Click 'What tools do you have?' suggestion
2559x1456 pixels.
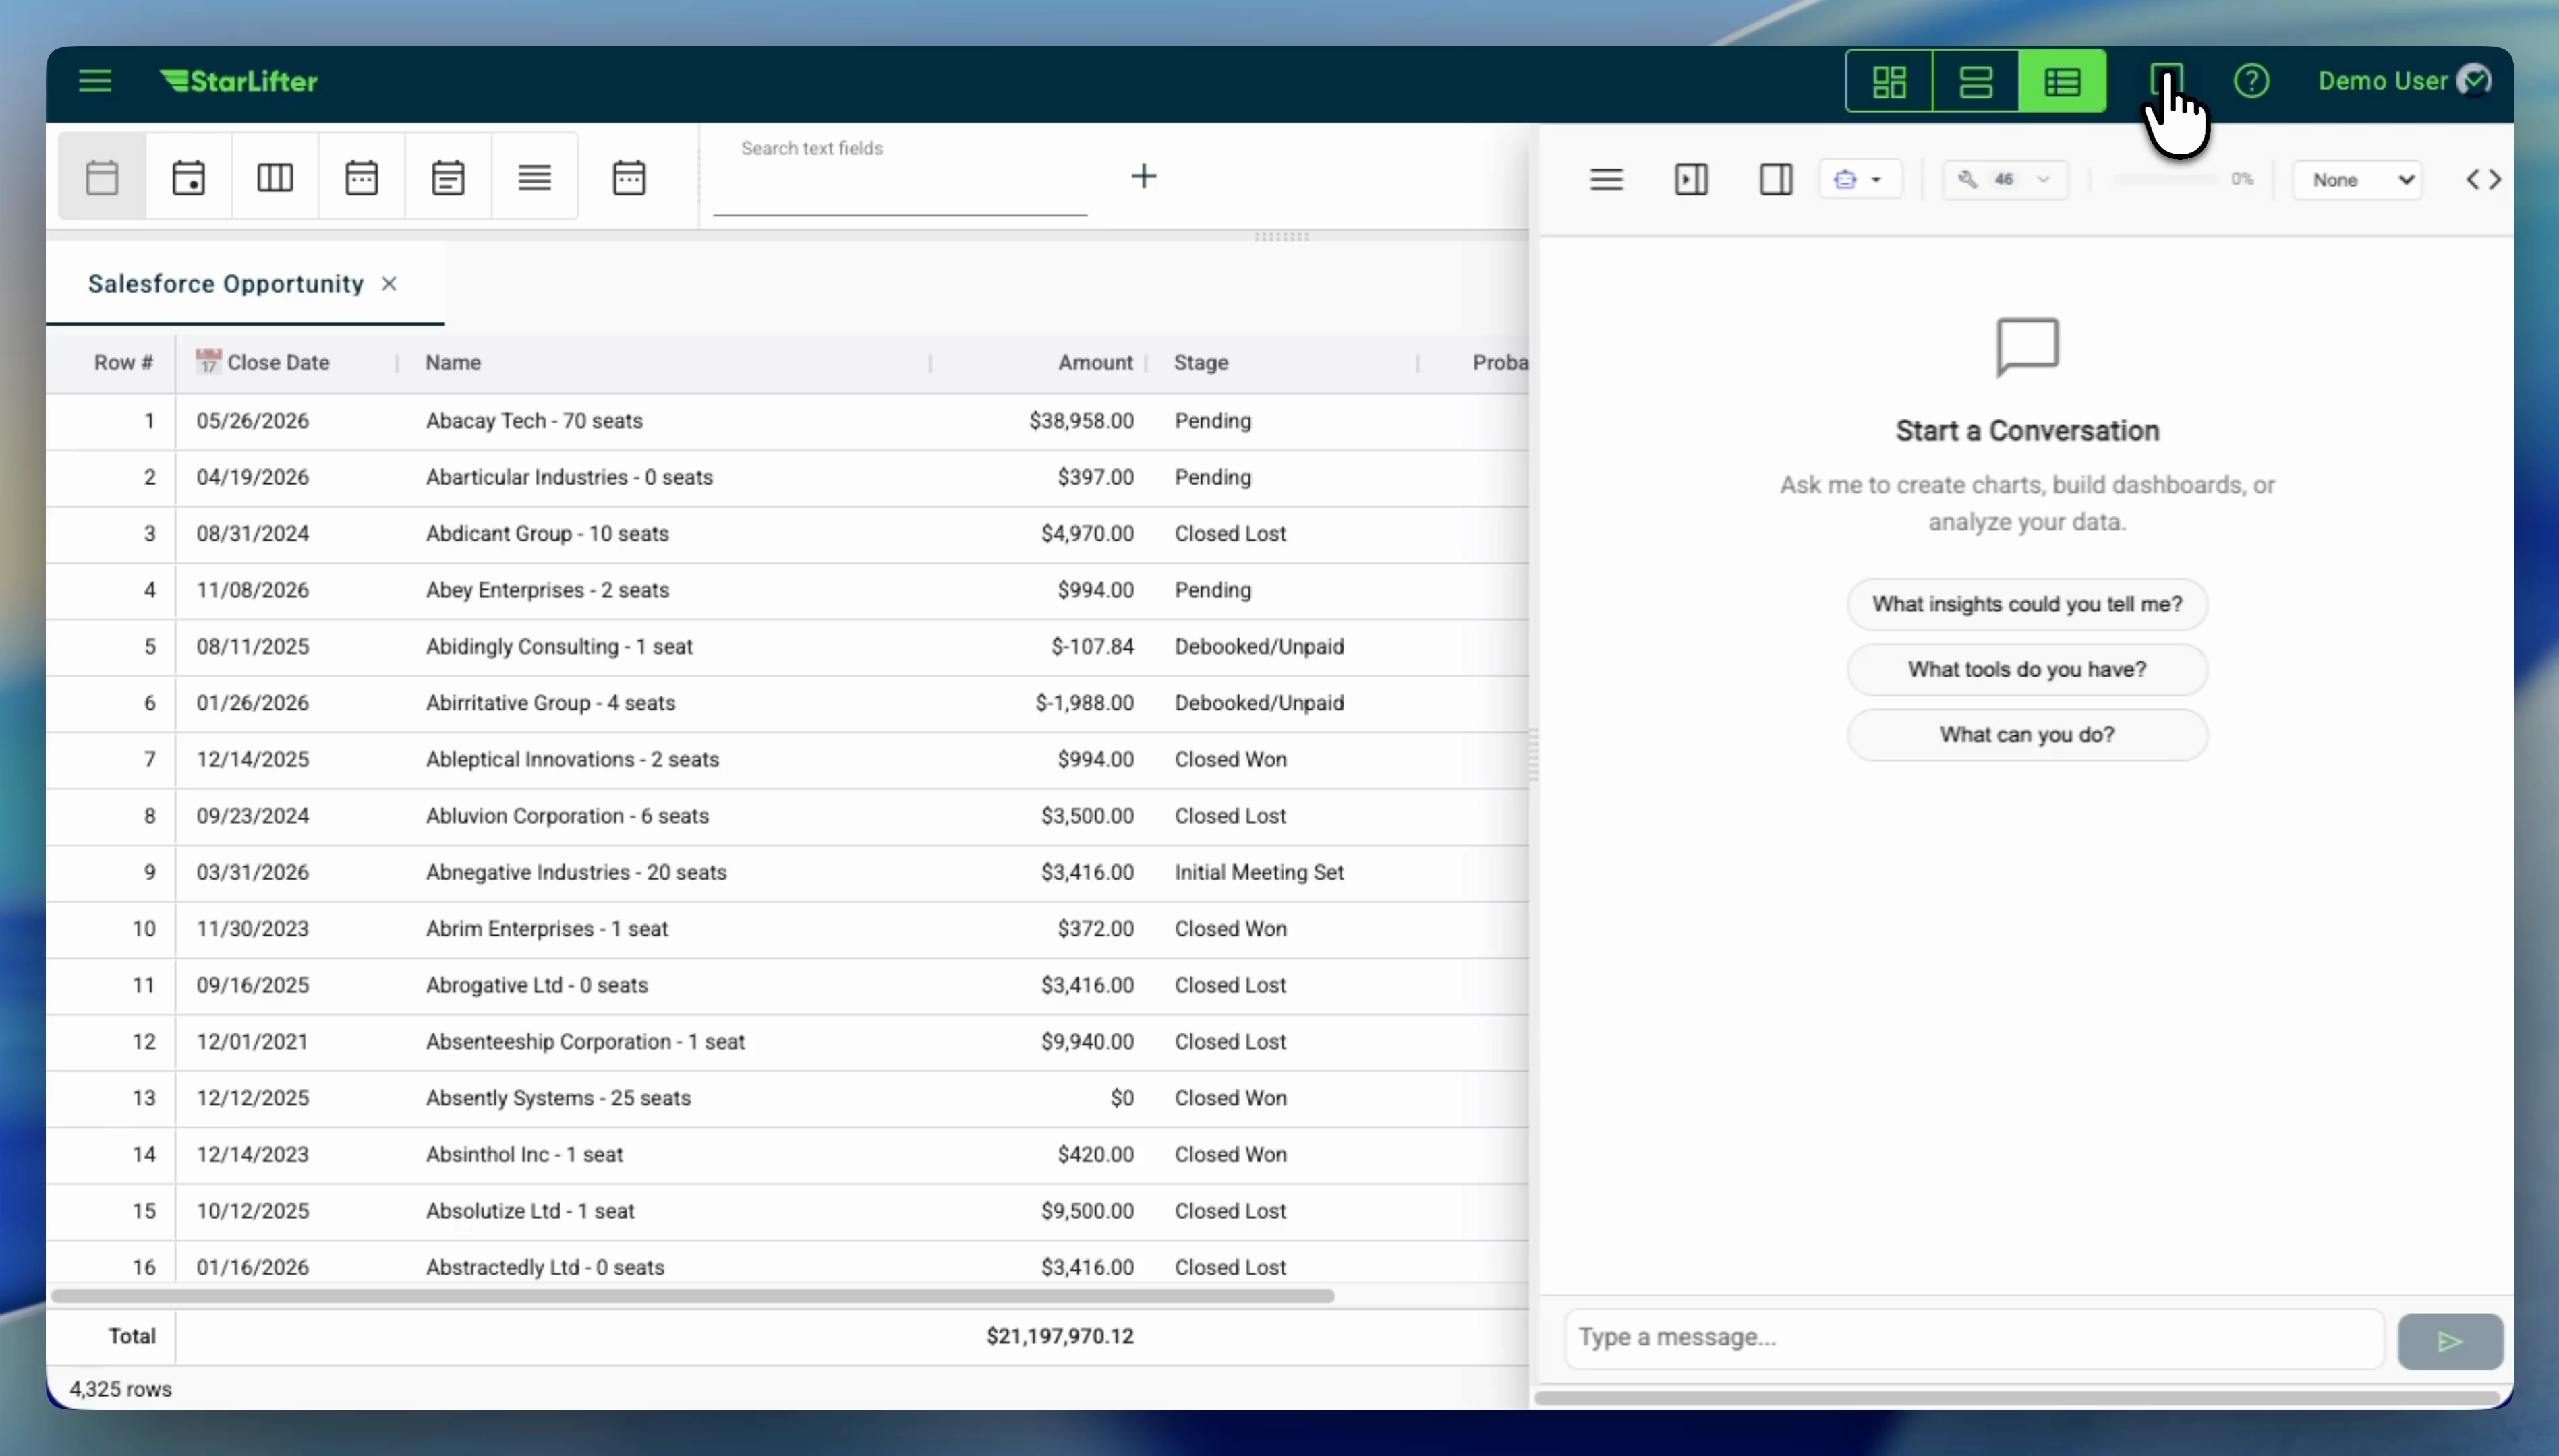point(2027,669)
